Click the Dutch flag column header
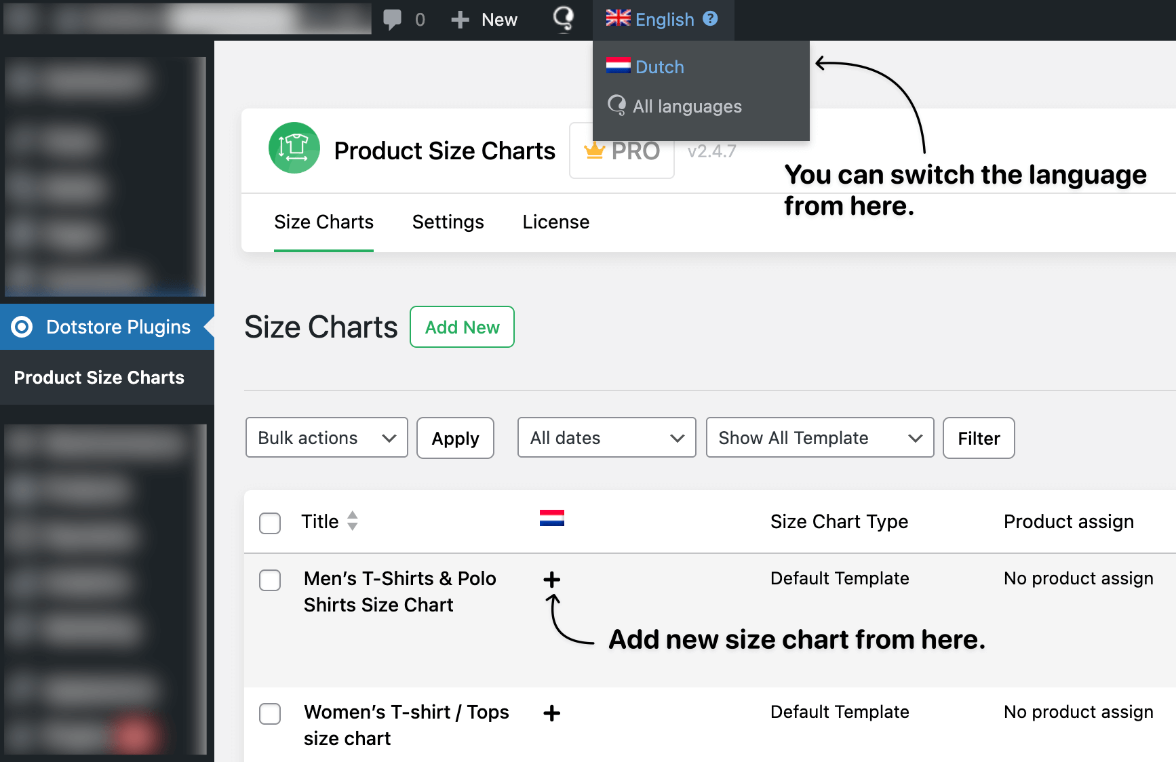 (x=551, y=519)
